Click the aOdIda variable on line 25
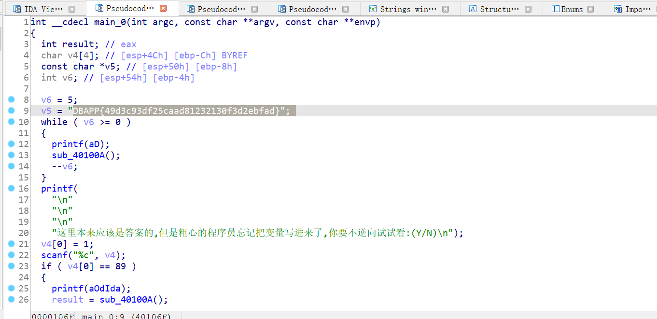The width and height of the screenshot is (657, 319). tap(108, 289)
